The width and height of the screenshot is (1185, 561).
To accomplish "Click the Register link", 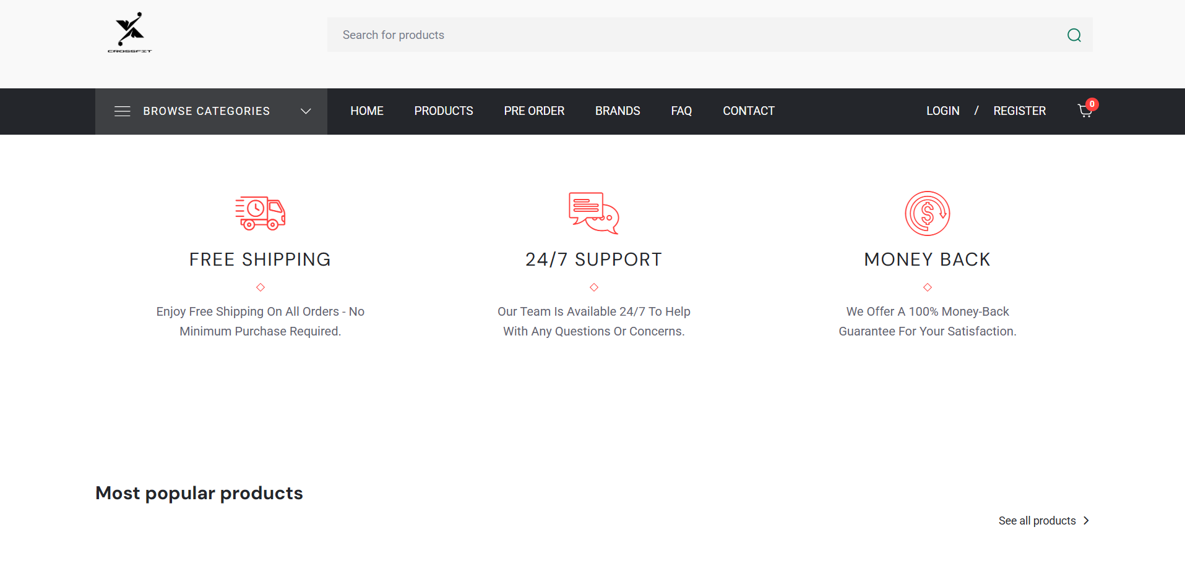I will (1019, 111).
